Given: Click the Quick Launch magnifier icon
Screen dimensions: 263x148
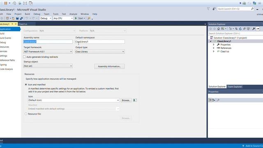Looking at the screenshot, I should point(252,9).
